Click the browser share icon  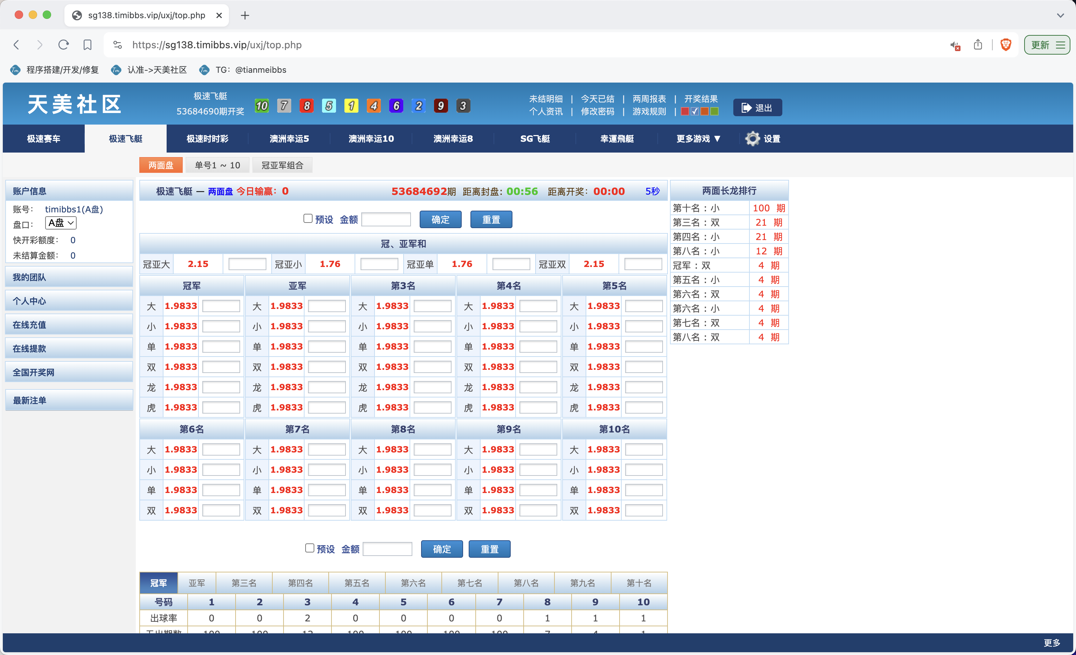coord(978,45)
